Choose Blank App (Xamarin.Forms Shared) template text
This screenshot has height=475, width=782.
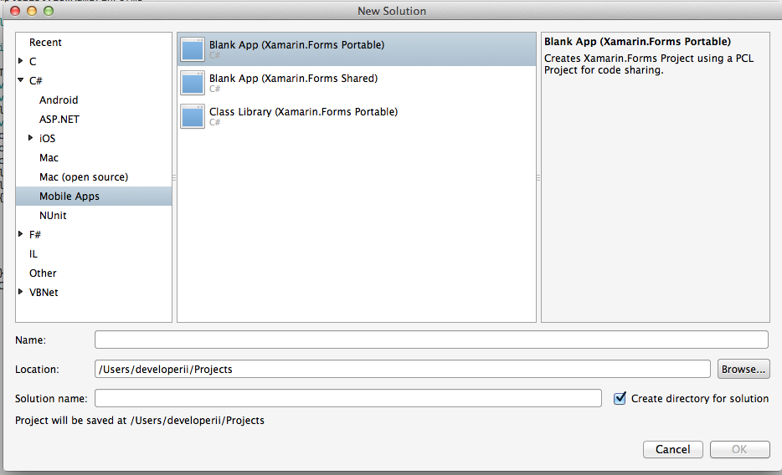(x=293, y=78)
